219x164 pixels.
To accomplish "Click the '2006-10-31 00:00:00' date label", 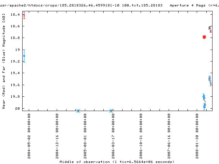I will click(x=141, y=136).
